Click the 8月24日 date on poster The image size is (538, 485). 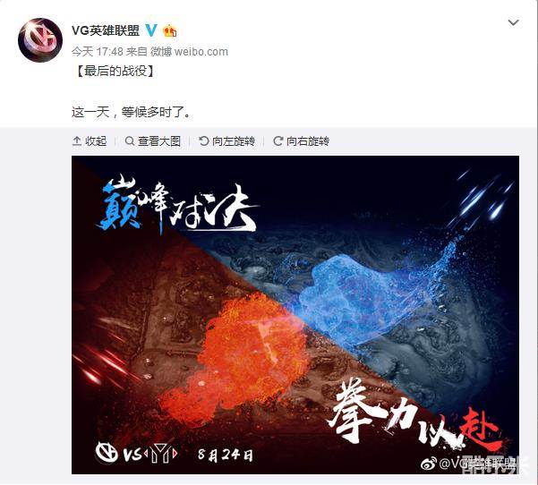[226, 455]
